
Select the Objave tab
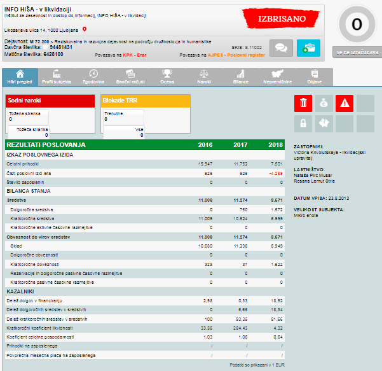tap(314, 78)
